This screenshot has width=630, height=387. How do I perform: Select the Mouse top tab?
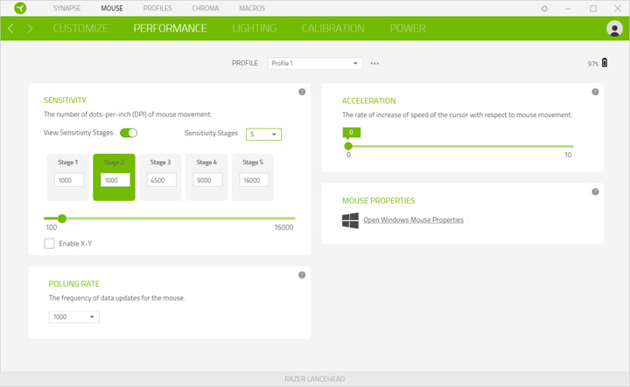point(112,8)
